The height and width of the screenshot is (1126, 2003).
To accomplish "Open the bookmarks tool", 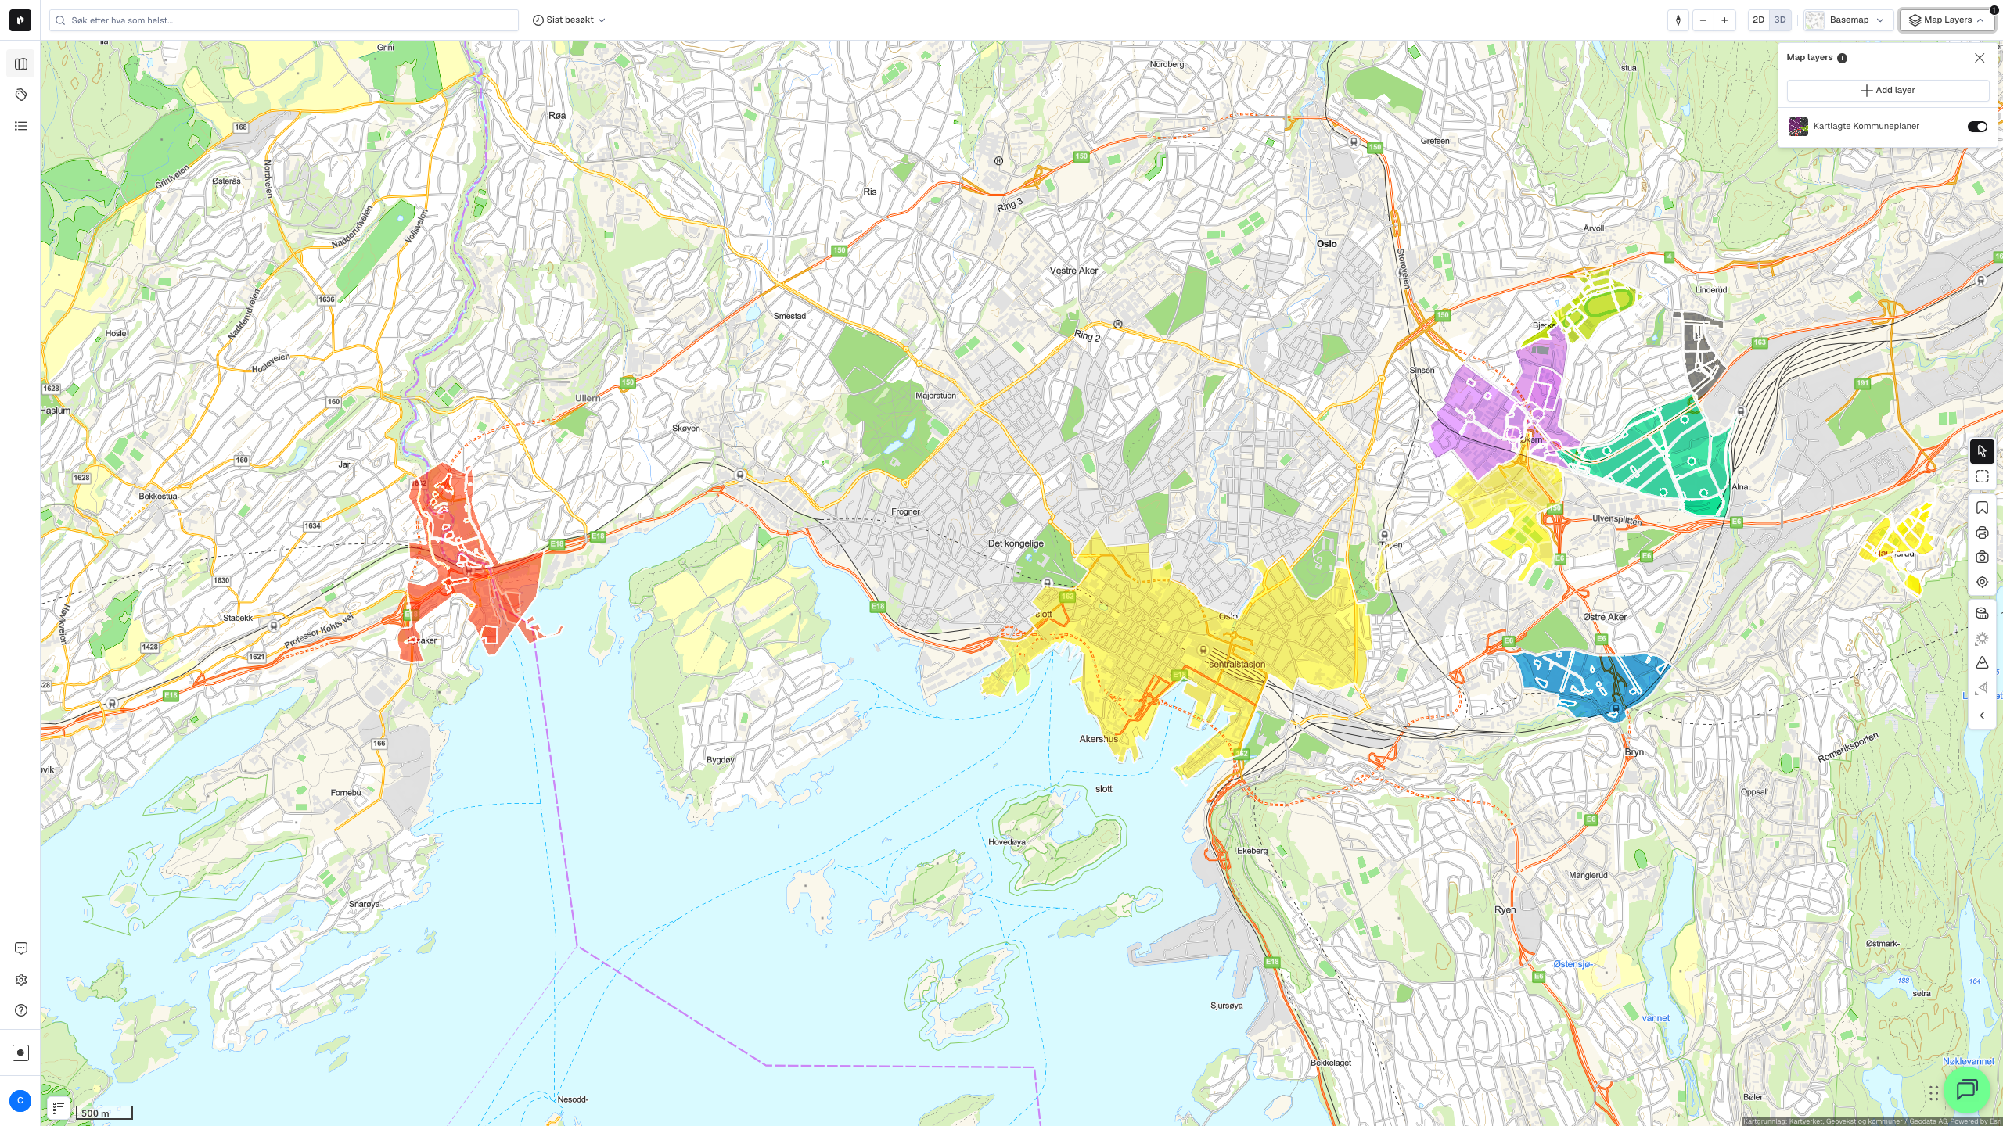I will pyautogui.click(x=1982, y=508).
